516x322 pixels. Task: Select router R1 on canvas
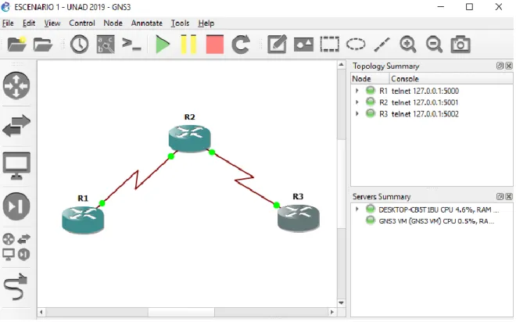click(x=83, y=220)
